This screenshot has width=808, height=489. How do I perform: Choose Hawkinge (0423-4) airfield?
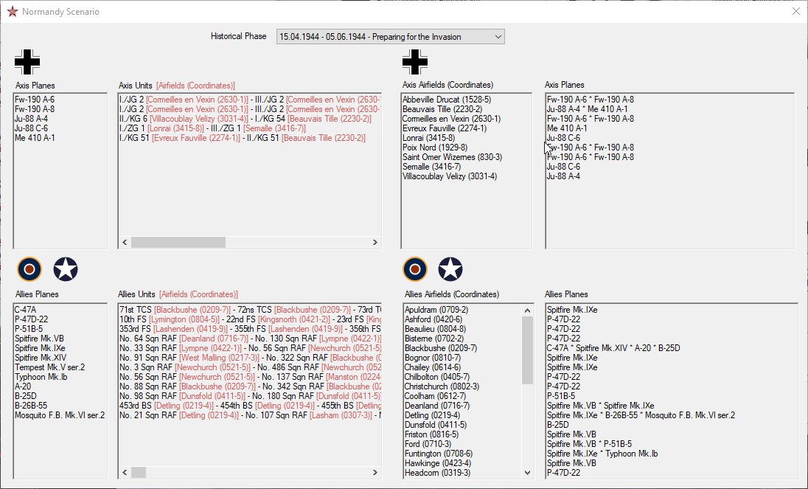(463, 463)
